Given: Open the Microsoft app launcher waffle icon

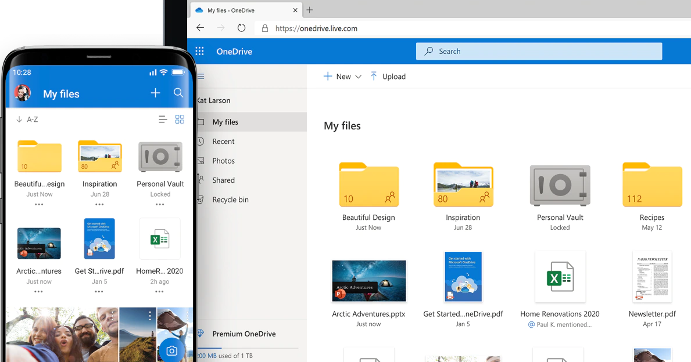Looking at the screenshot, I should pos(199,51).
